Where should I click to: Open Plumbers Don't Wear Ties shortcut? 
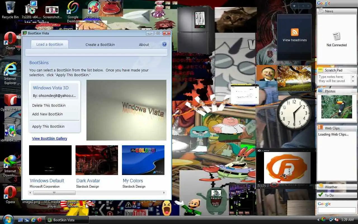click(94, 12)
